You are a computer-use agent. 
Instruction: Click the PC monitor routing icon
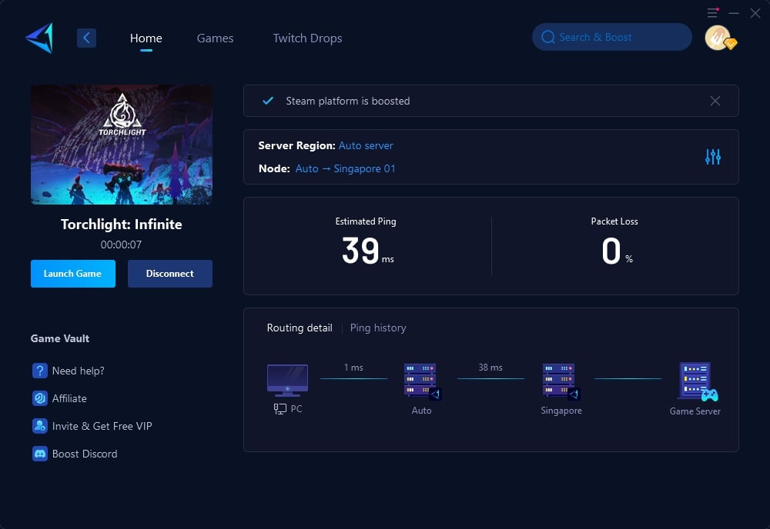coord(287,381)
